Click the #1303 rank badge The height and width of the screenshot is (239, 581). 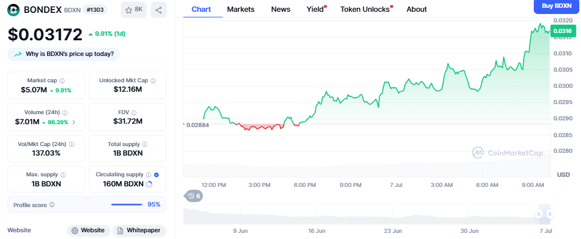95,10
